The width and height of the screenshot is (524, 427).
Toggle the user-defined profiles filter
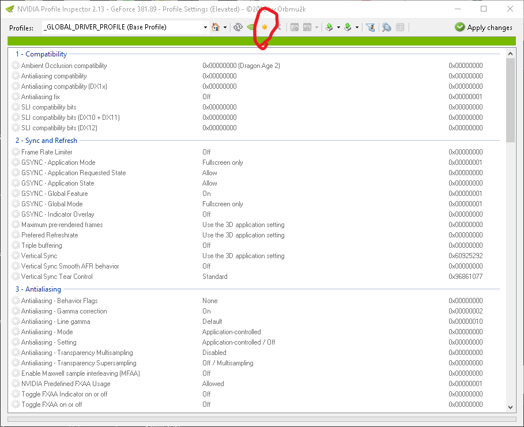tap(370, 27)
